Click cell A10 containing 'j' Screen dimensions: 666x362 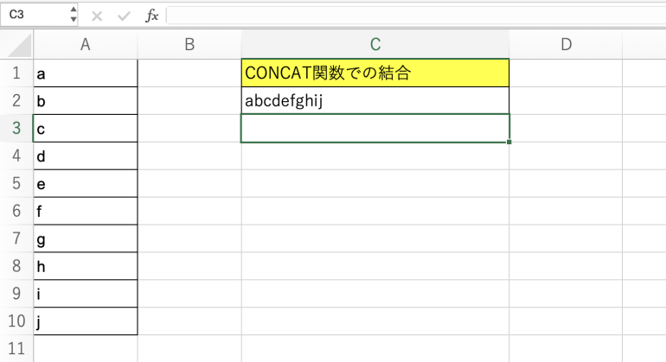tap(86, 321)
